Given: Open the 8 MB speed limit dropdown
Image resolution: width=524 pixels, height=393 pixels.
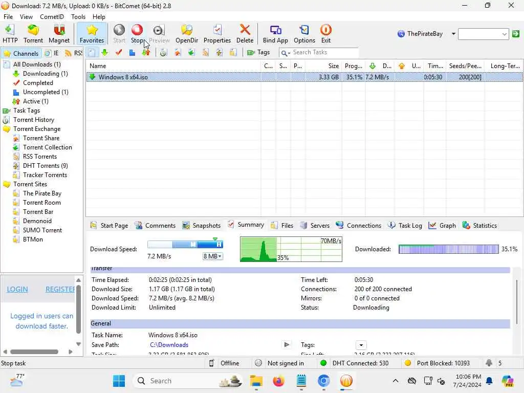Looking at the screenshot, I should pyautogui.click(x=212, y=256).
